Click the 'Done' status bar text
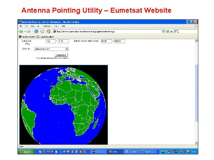This screenshot has width=214, height=160. tap(21, 147)
